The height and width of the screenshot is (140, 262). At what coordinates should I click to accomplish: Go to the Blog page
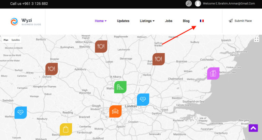coord(186,21)
